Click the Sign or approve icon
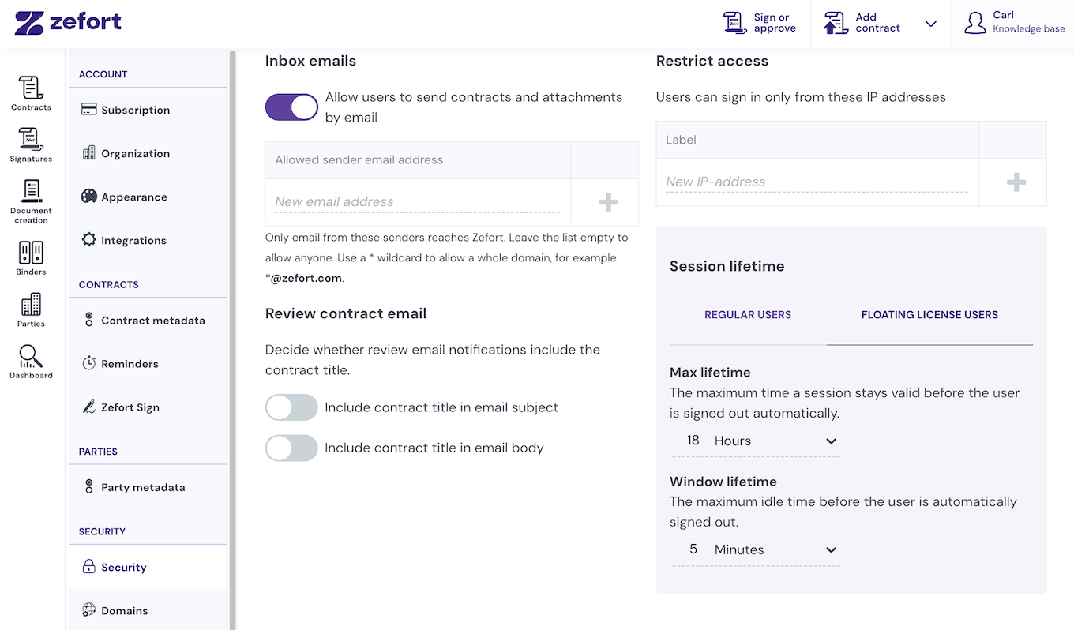Image resolution: width=1074 pixels, height=630 pixels. coord(735,23)
